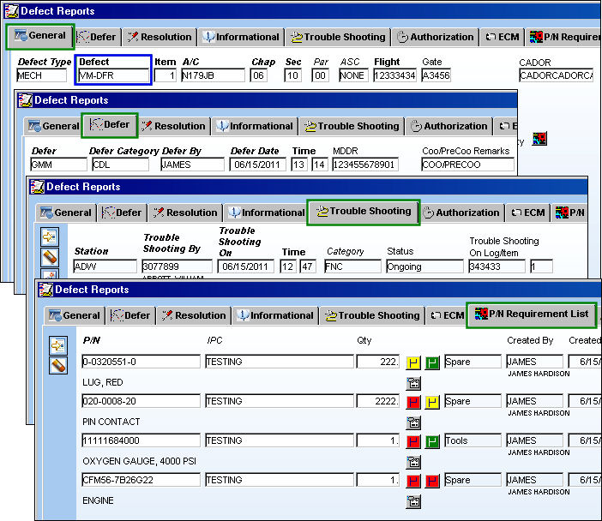This screenshot has height=521, width=602.
Task: Open ECM tab in the third window
Action: [528, 213]
